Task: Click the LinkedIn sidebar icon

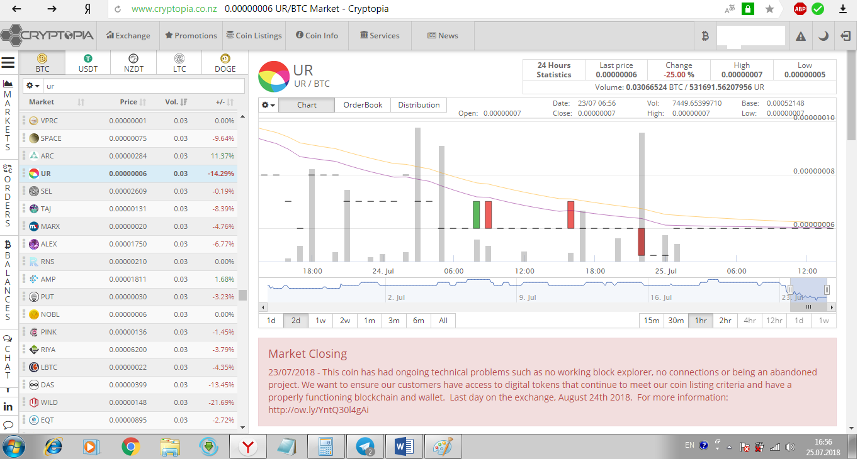Action: click(8, 407)
